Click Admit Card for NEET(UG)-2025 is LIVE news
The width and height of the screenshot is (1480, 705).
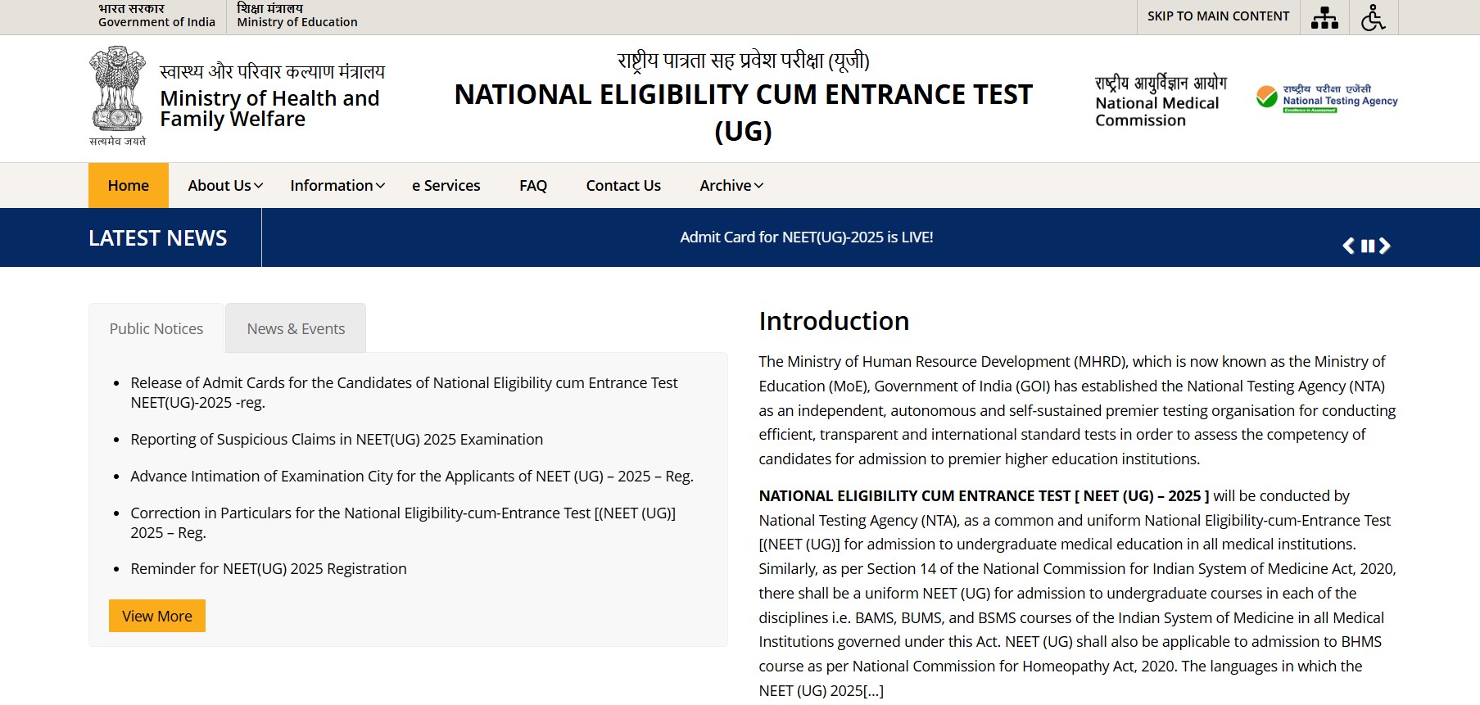coord(807,237)
